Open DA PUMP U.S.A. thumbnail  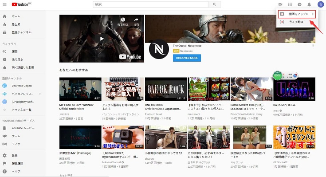coord(294,89)
